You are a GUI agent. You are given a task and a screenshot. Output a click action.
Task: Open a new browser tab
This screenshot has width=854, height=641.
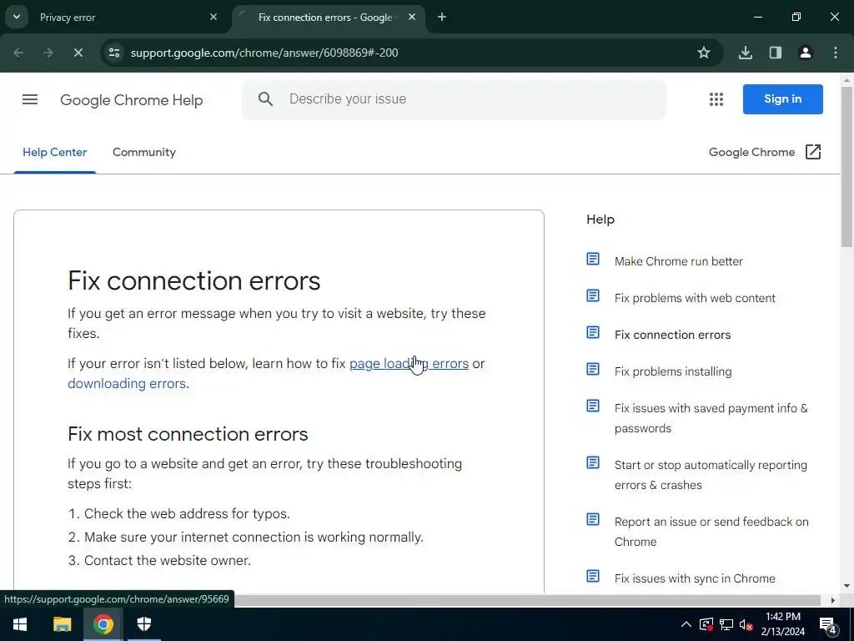click(442, 17)
